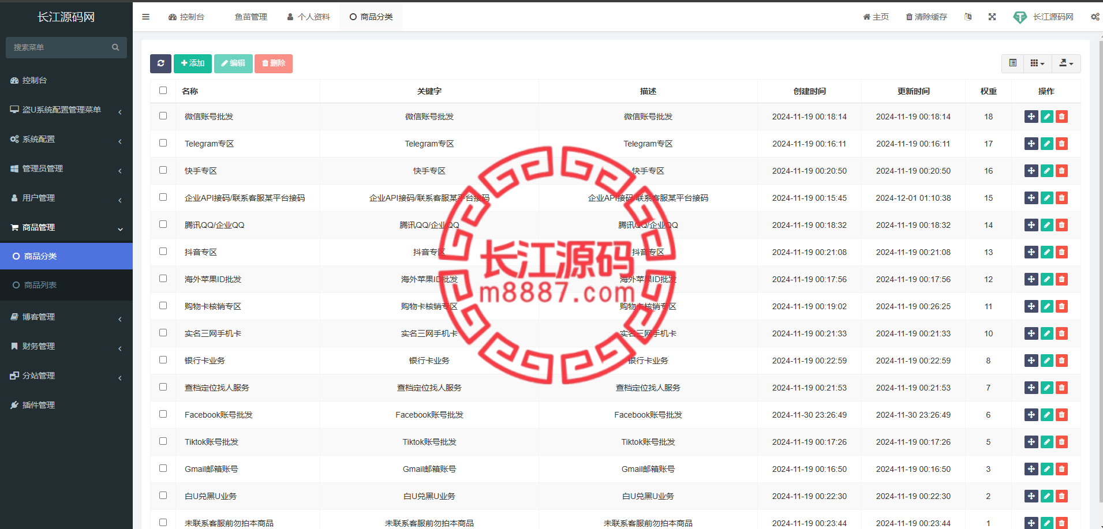Expand 管理员管理 sidebar menu
The height and width of the screenshot is (529, 1103).
(66, 168)
